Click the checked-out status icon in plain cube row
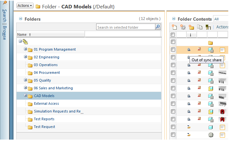The image size is (237, 147). (189, 127)
